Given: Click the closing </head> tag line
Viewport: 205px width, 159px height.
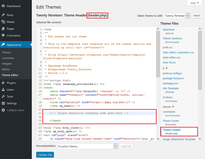Looking at the screenshot, I should coord(55,121).
